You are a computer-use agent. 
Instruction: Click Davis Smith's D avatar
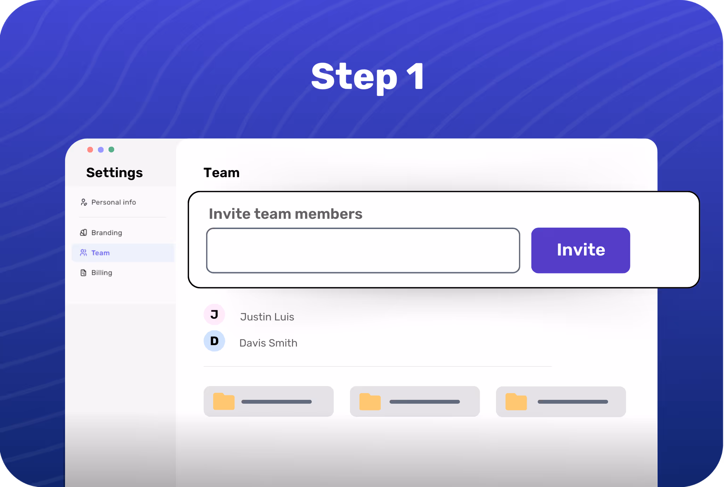tap(214, 341)
